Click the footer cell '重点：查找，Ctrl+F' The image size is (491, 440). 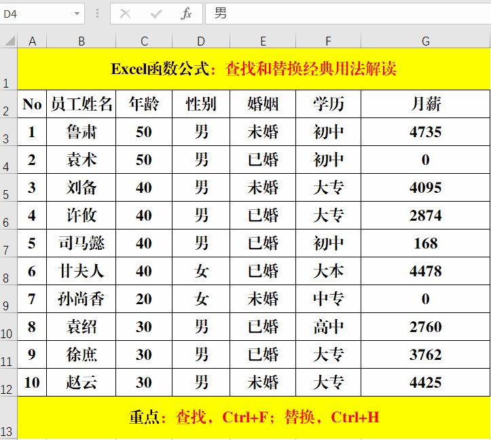point(254,418)
